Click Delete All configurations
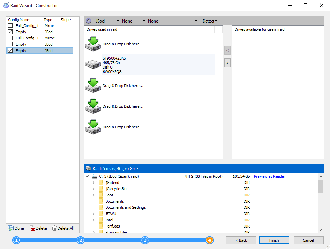Image resolution: width=330 pixels, height=249 pixels. [x=63, y=228]
